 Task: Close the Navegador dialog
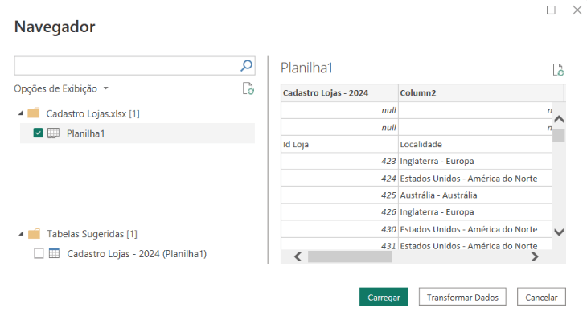pos(577,10)
